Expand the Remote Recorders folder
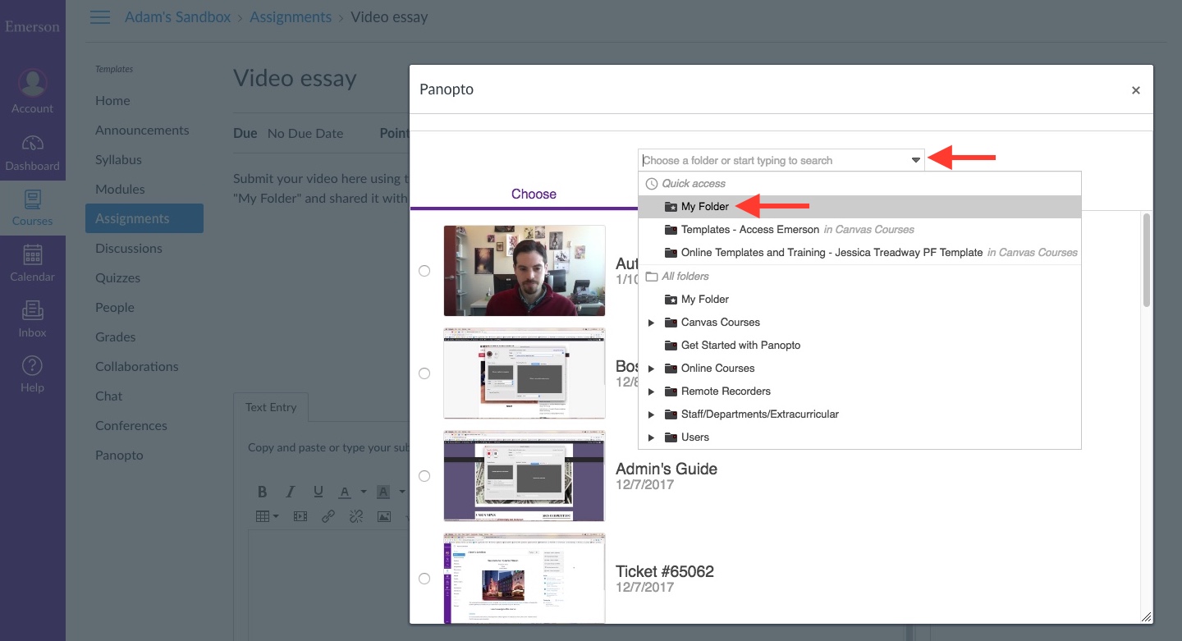1182x641 pixels. [652, 391]
